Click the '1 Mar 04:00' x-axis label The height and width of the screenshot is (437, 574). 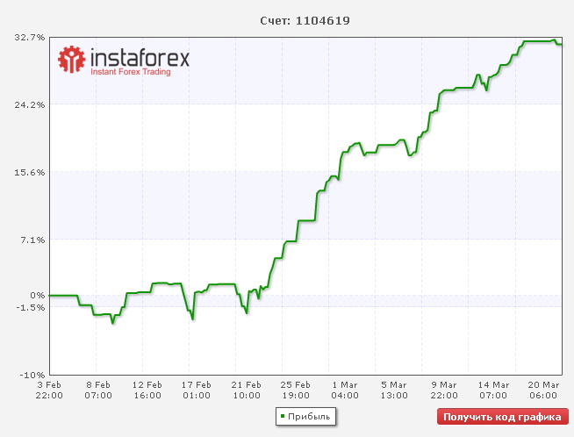pyautogui.click(x=345, y=390)
